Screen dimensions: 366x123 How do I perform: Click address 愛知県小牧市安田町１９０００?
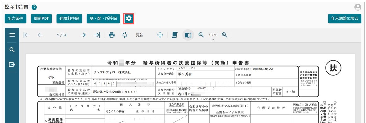(x=115, y=92)
